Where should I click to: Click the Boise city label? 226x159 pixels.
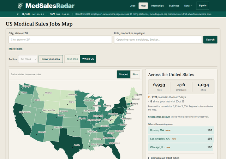[37, 100]
